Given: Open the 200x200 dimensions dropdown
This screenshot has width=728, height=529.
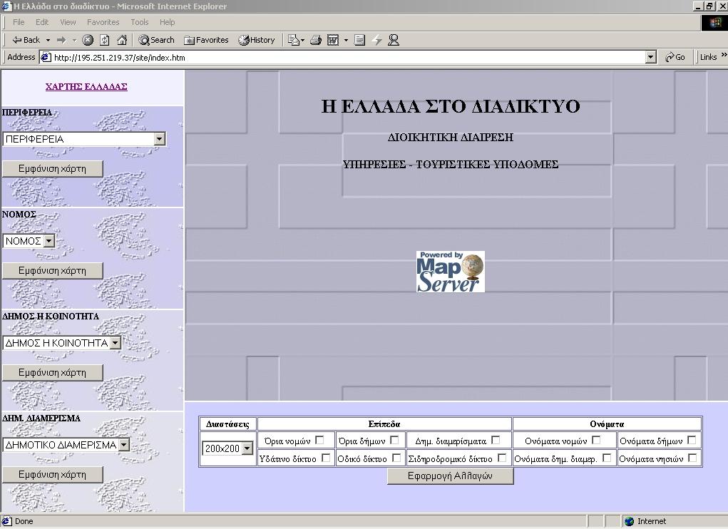Looking at the screenshot, I should (x=247, y=448).
